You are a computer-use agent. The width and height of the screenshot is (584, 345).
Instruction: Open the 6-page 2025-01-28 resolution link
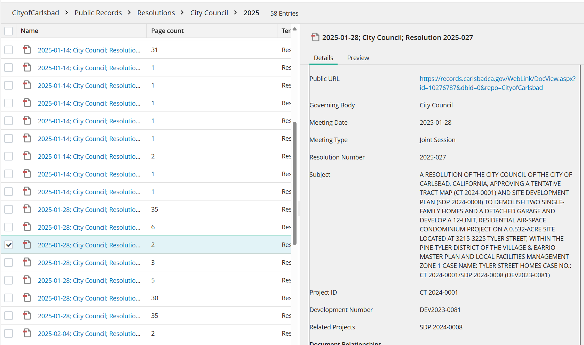(89, 227)
